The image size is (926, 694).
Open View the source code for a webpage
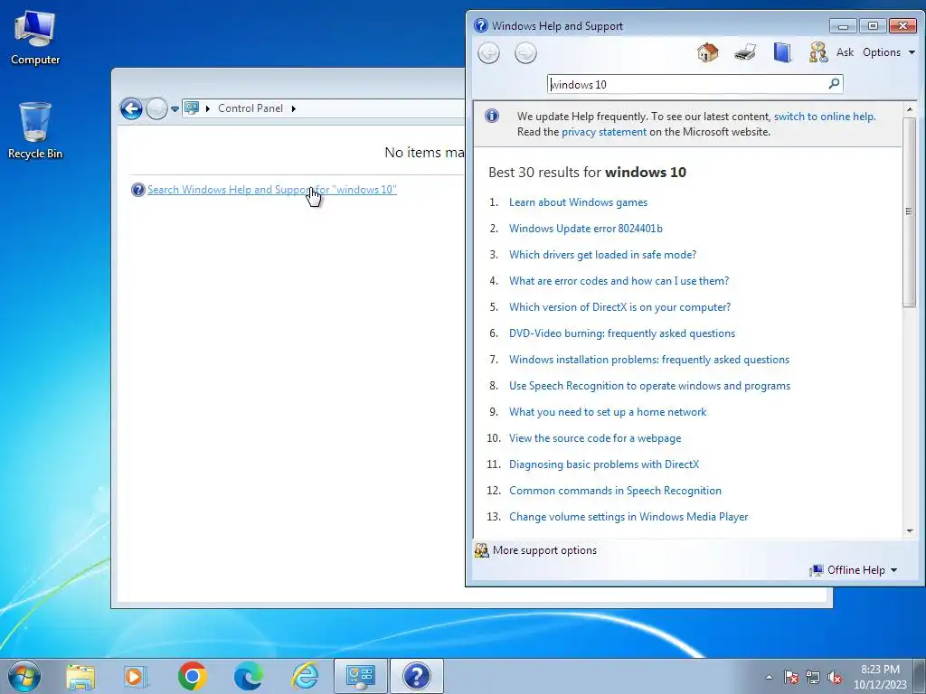(595, 438)
